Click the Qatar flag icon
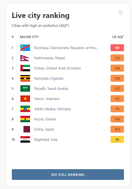Image resolution: width=132 pixels, height=189 pixels. click(27, 129)
